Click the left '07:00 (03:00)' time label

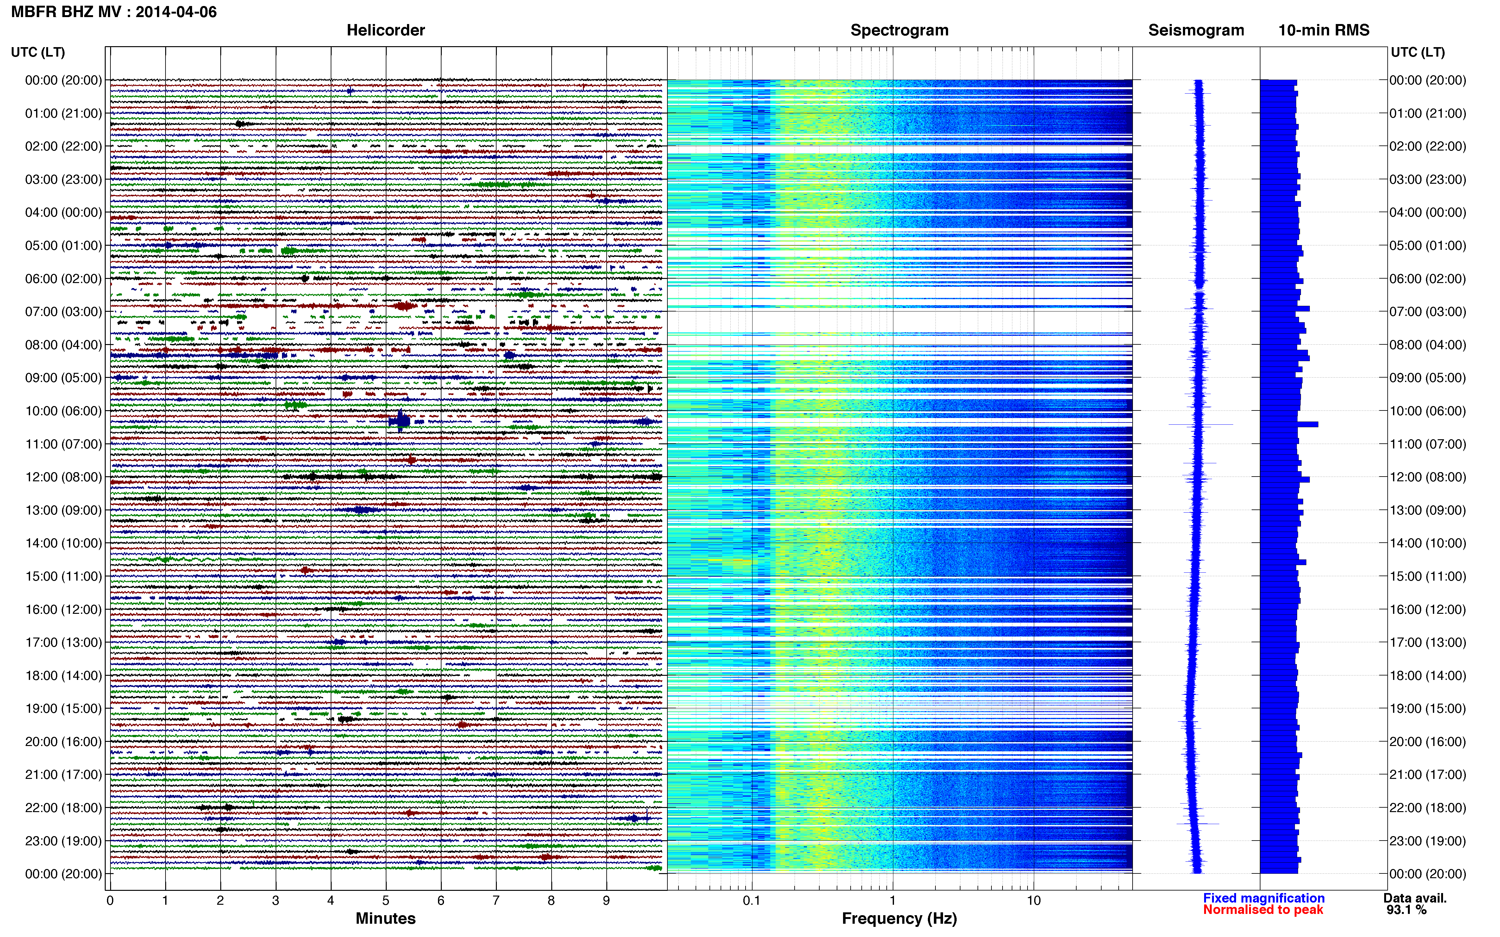(x=63, y=312)
